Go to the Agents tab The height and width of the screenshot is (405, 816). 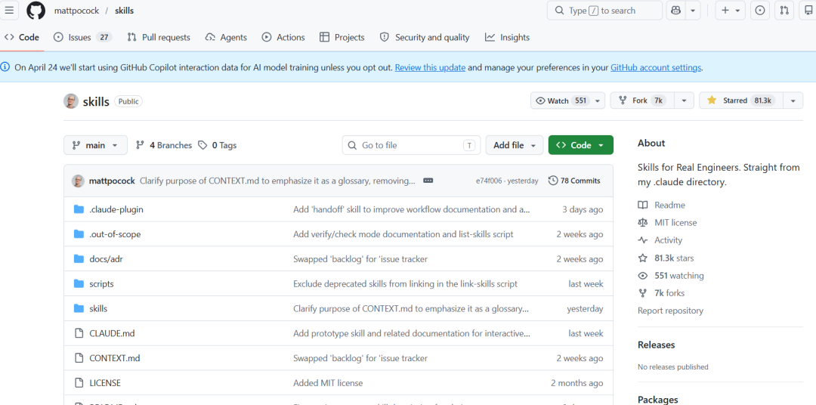(227, 38)
